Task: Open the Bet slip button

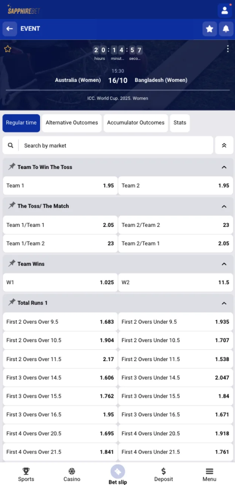Action: (x=117, y=475)
